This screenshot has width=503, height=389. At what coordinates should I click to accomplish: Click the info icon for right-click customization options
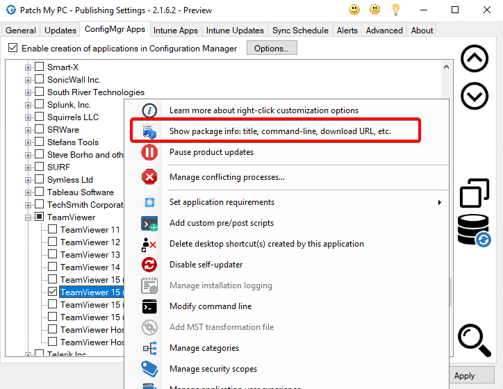149,110
